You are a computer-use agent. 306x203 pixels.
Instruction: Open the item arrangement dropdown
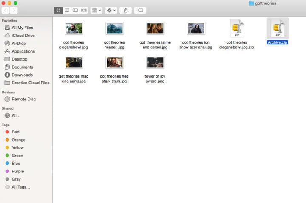(96, 10)
